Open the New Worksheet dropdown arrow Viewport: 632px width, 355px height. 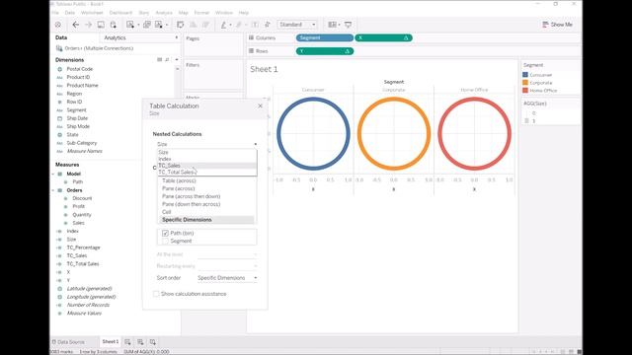click(138, 25)
